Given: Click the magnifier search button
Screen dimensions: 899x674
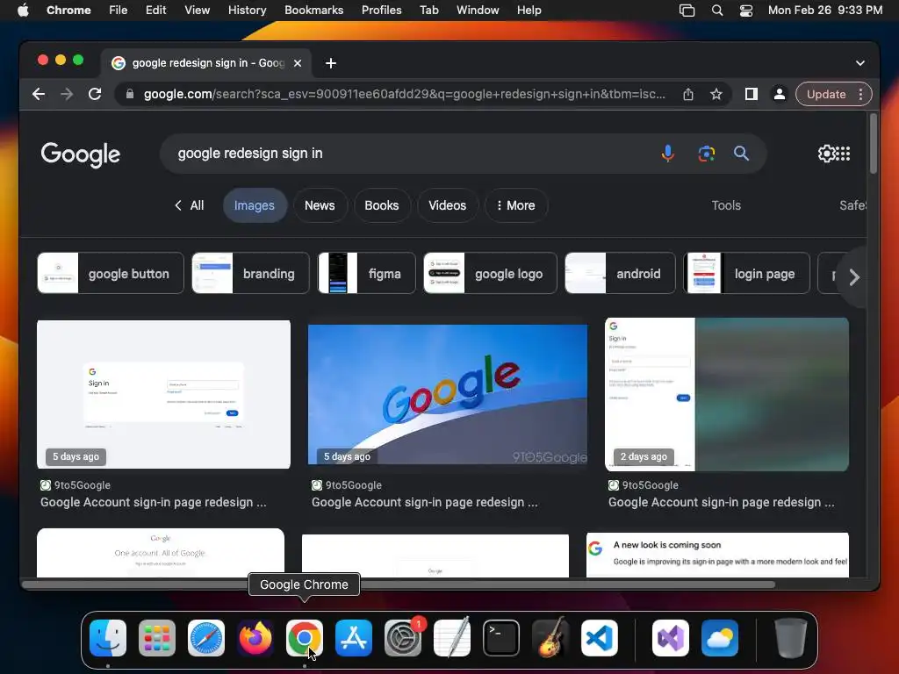Looking at the screenshot, I should [741, 153].
